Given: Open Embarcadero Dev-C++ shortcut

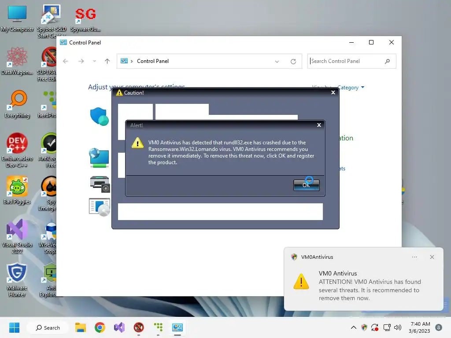Looking at the screenshot, I should (x=17, y=150).
